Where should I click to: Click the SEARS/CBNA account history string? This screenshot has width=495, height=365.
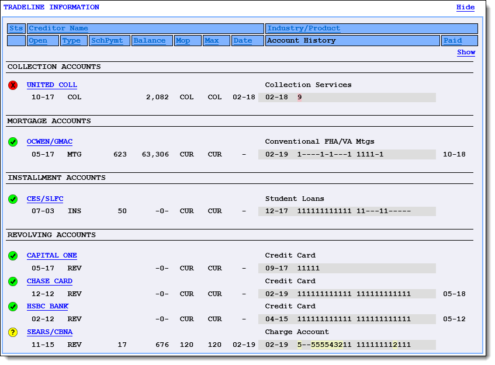(354, 345)
